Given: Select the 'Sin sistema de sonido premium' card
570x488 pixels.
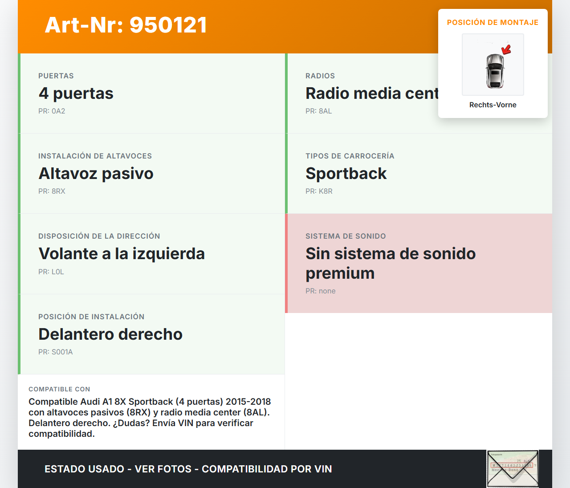Looking at the screenshot, I should click(419, 263).
